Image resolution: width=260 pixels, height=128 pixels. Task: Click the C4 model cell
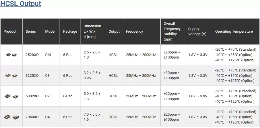click(51, 117)
